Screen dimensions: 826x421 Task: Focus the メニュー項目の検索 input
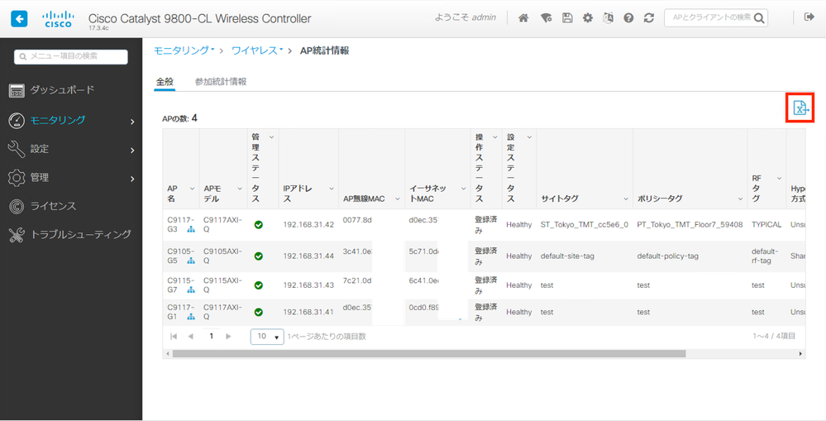pyautogui.click(x=71, y=56)
